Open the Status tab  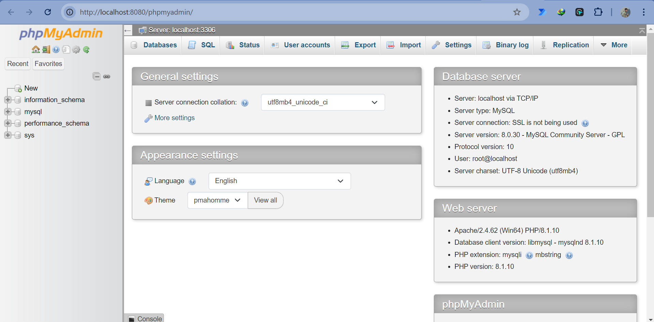click(x=243, y=45)
